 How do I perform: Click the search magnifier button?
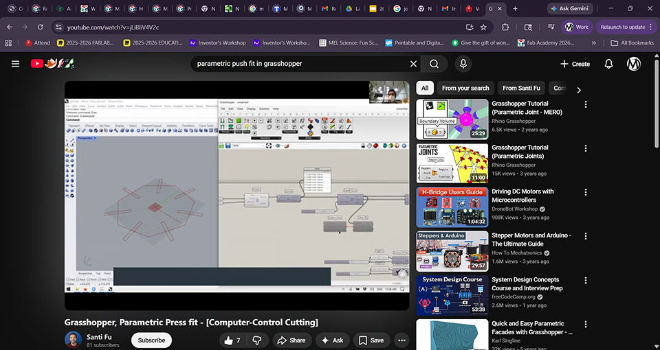pos(434,64)
